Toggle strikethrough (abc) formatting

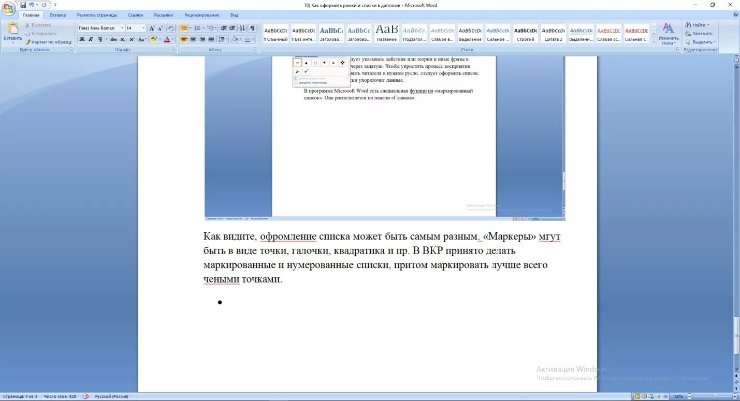pyautogui.click(x=113, y=39)
